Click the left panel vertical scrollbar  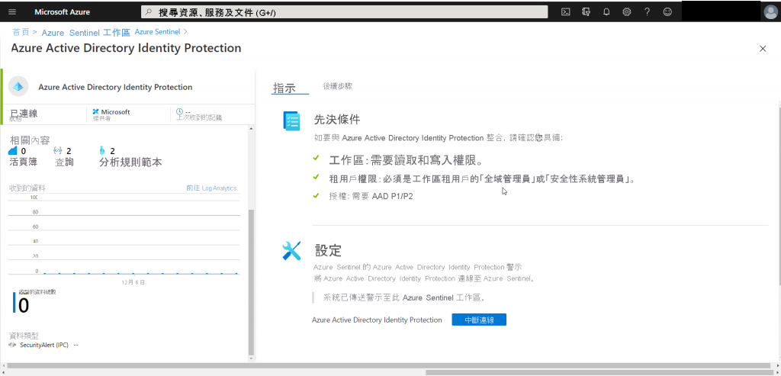[x=251, y=281]
